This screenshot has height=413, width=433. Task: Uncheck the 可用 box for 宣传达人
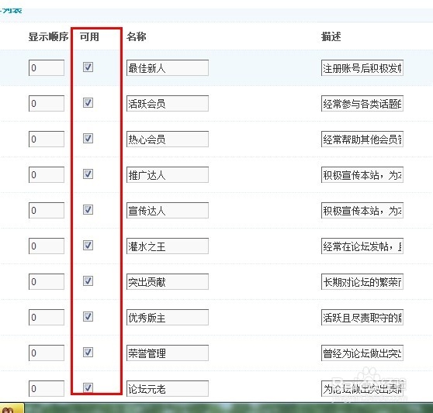pos(88,209)
